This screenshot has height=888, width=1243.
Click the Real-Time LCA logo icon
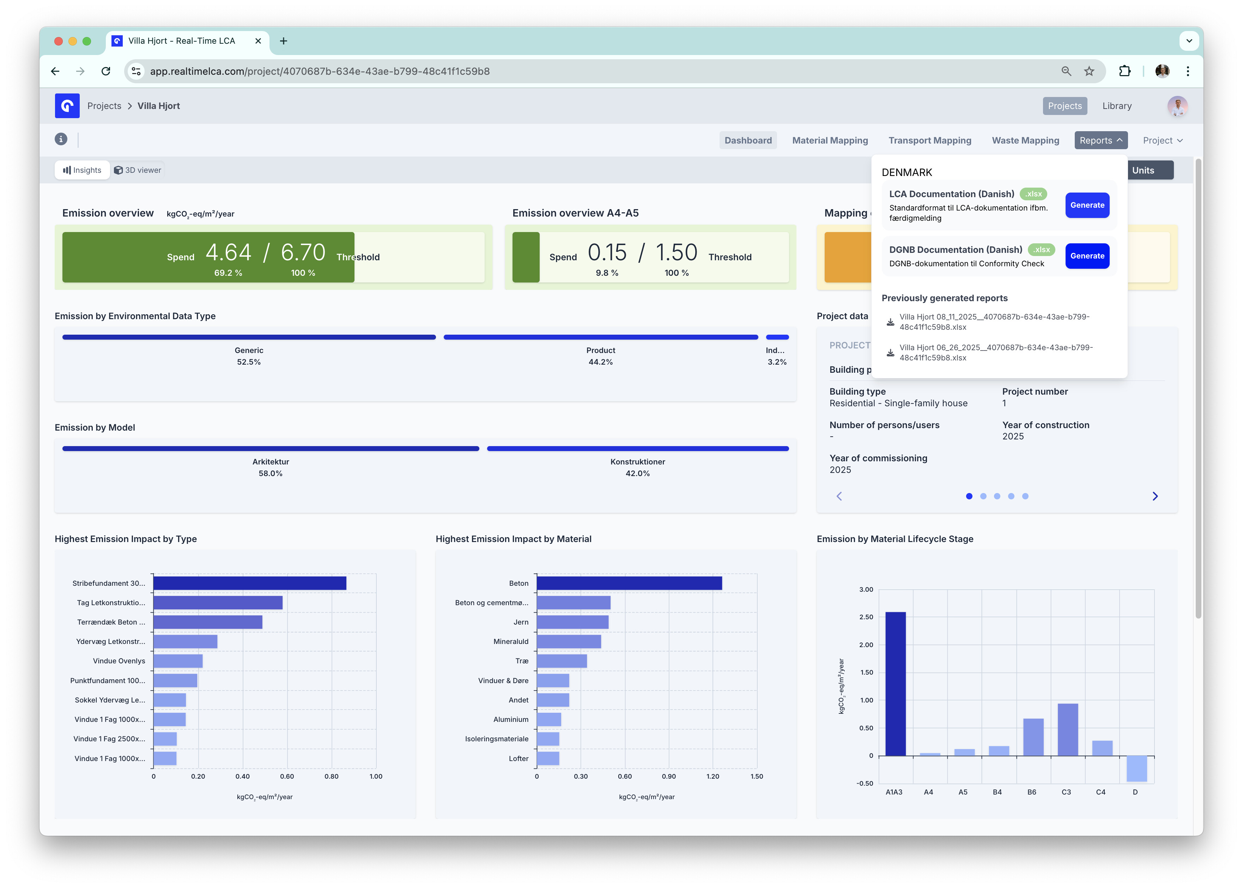(x=67, y=105)
